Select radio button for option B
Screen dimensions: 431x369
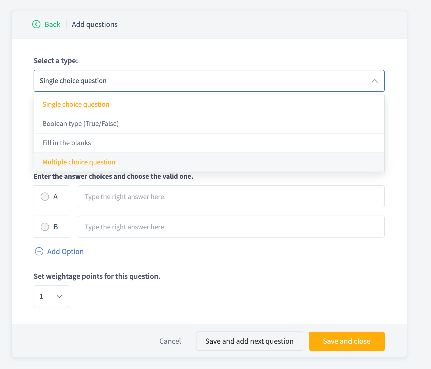[x=45, y=227]
